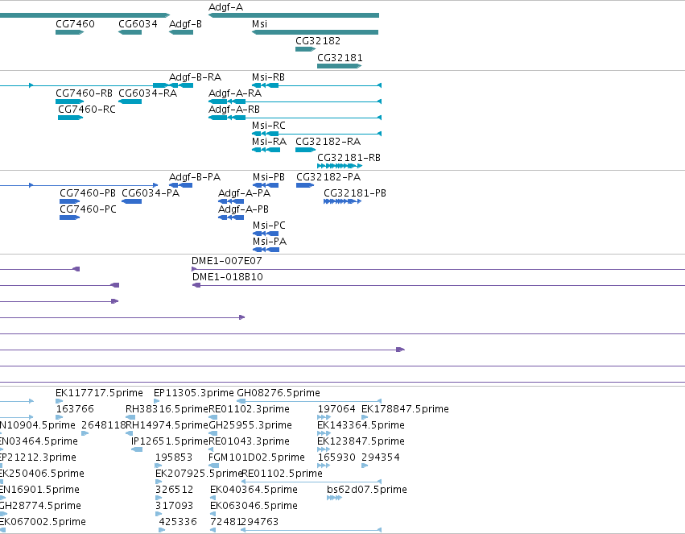Click the Msi gene bar
685x534 pixels.
(315, 32)
